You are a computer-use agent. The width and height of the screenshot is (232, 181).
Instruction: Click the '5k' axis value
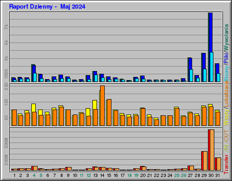(6, 43)
